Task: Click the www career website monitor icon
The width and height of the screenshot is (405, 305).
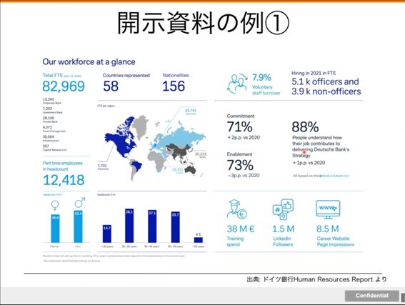Action: click(328, 209)
